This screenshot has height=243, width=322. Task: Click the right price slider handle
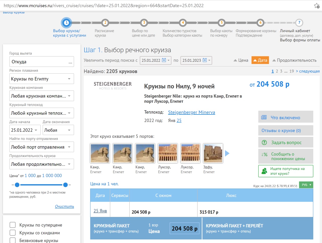(x=65, y=185)
